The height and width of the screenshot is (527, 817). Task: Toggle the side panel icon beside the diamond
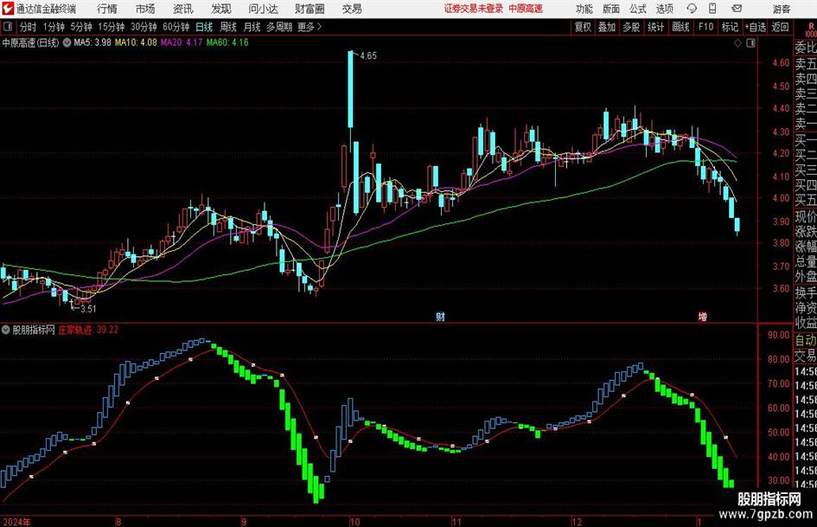coord(750,42)
